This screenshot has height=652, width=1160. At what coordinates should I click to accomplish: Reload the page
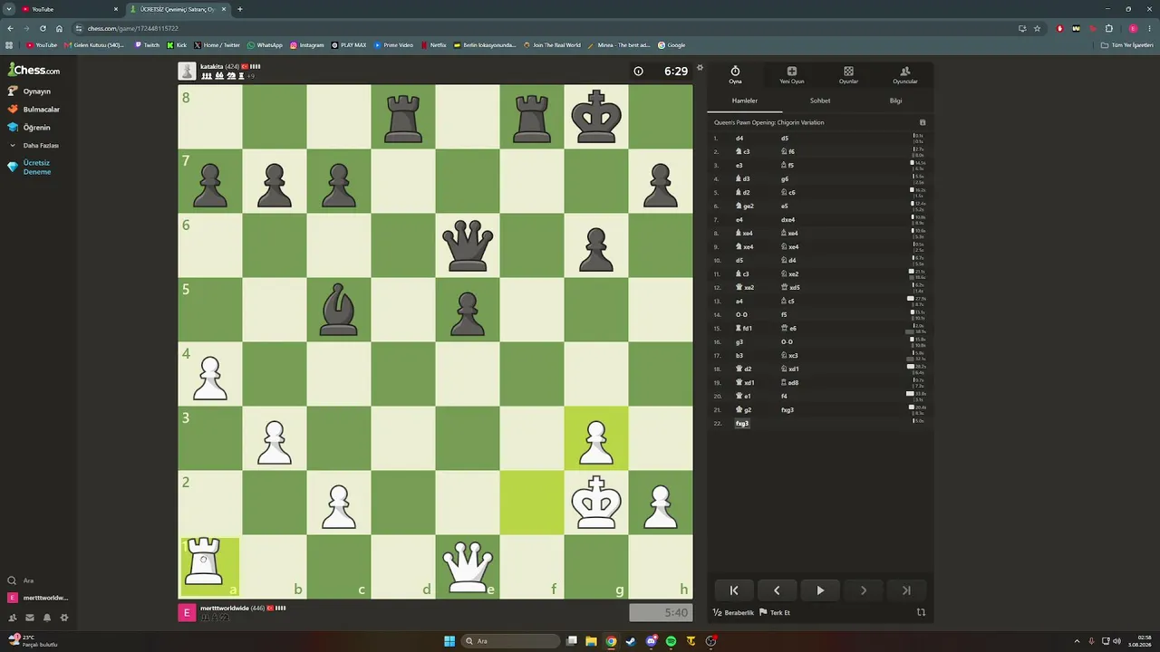pyautogui.click(x=43, y=28)
